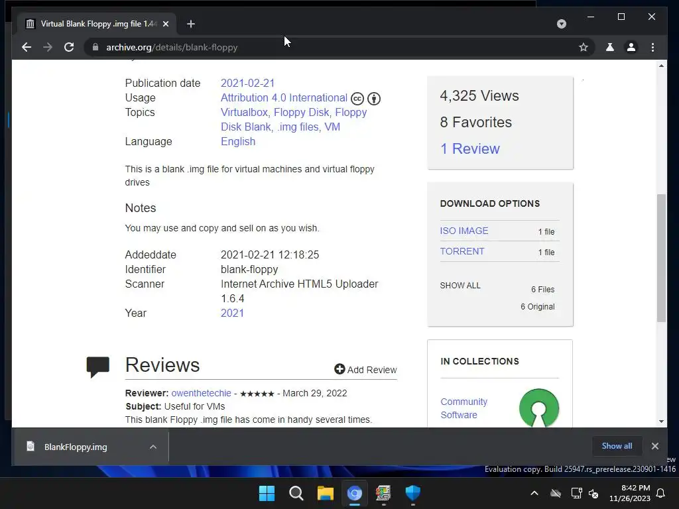This screenshot has width=679, height=509.
Task: Open the downloaded BlankFloppy.img file
Action: pos(76,447)
